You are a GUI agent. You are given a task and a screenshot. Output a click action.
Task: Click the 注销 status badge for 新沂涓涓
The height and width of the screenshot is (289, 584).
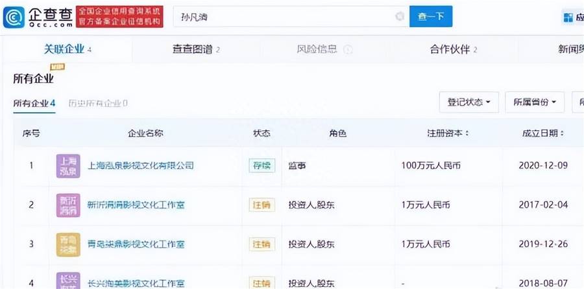coord(262,205)
